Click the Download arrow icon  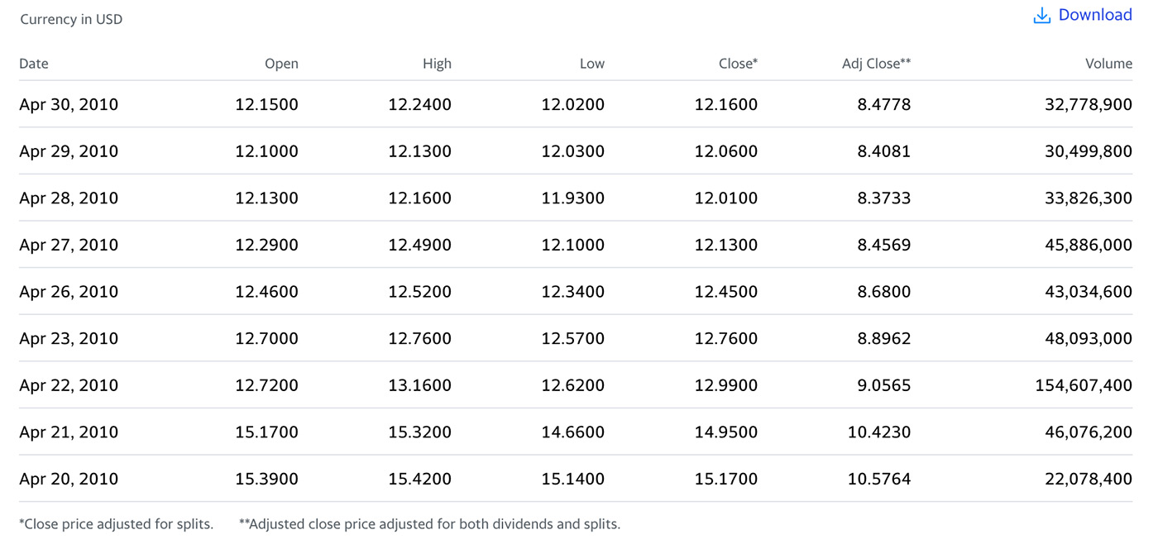(1042, 16)
